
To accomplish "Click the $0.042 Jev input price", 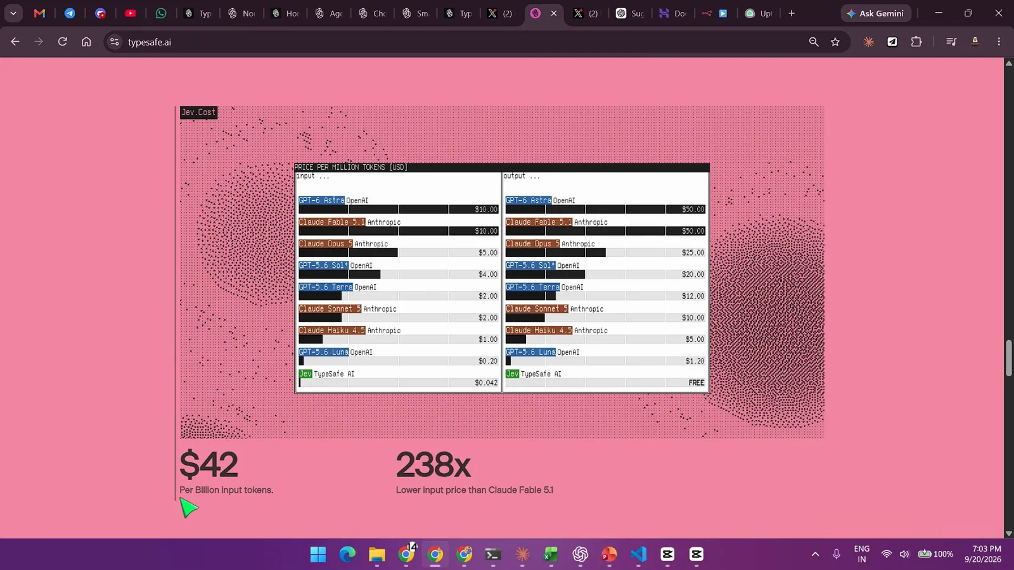I will point(486,383).
